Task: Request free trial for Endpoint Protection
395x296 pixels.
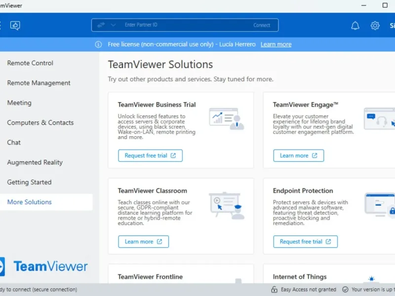Action: point(305,242)
